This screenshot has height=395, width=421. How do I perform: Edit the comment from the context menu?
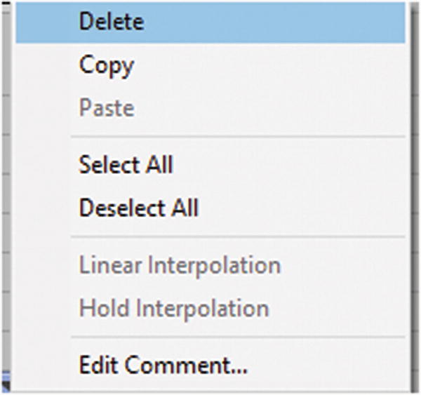coord(163,365)
